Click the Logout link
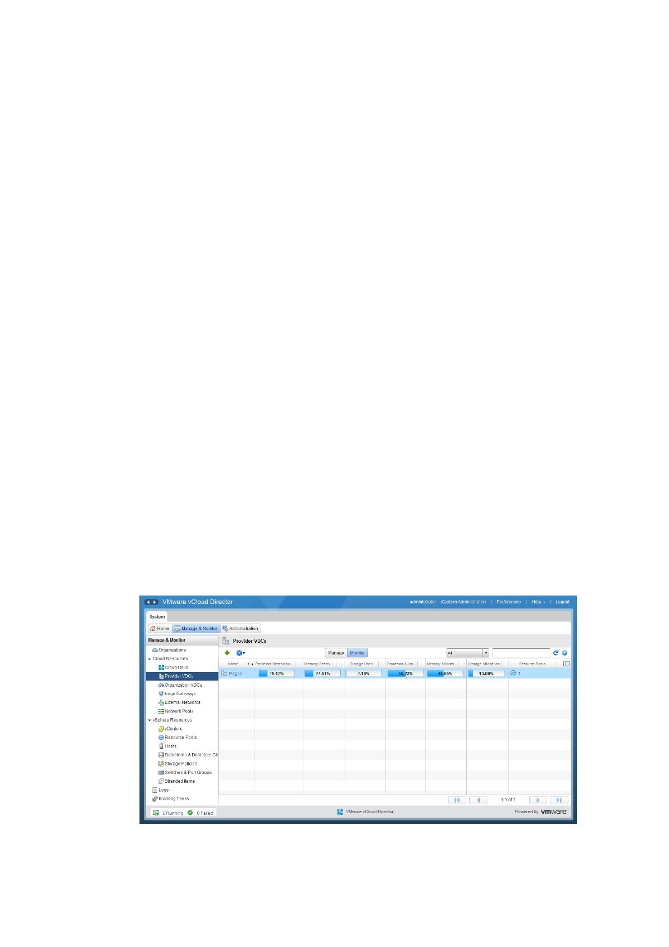669x947 pixels. pyautogui.click(x=562, y=602)
